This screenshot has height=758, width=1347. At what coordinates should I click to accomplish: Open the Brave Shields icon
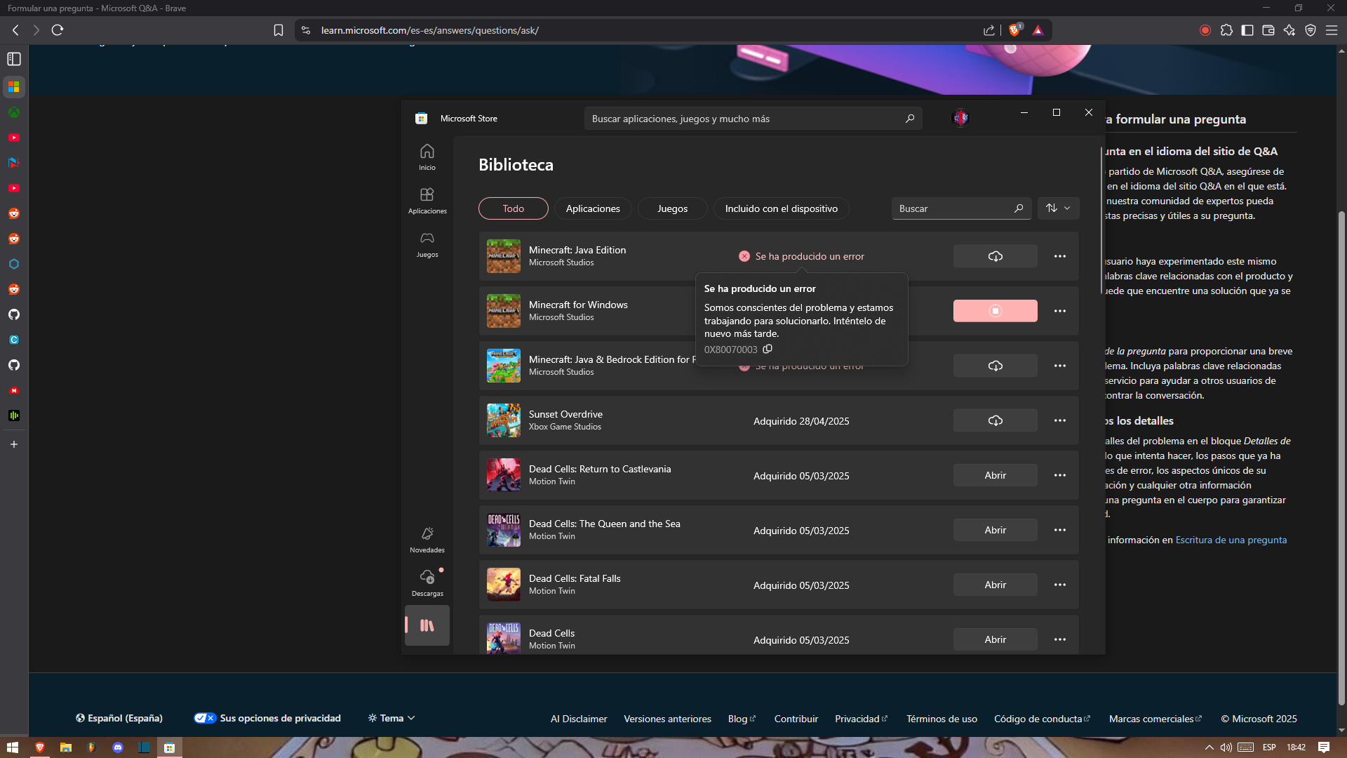pyautogui.click(x=1014, y=30)
